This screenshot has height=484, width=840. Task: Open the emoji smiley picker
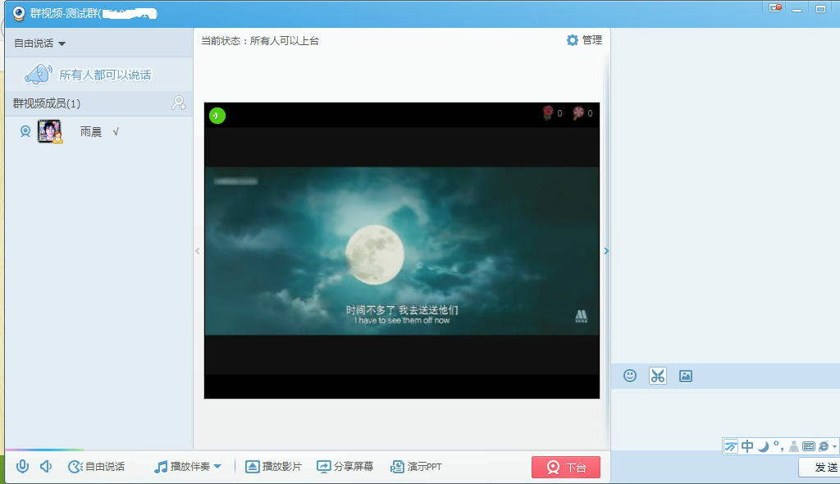[630, 376]
